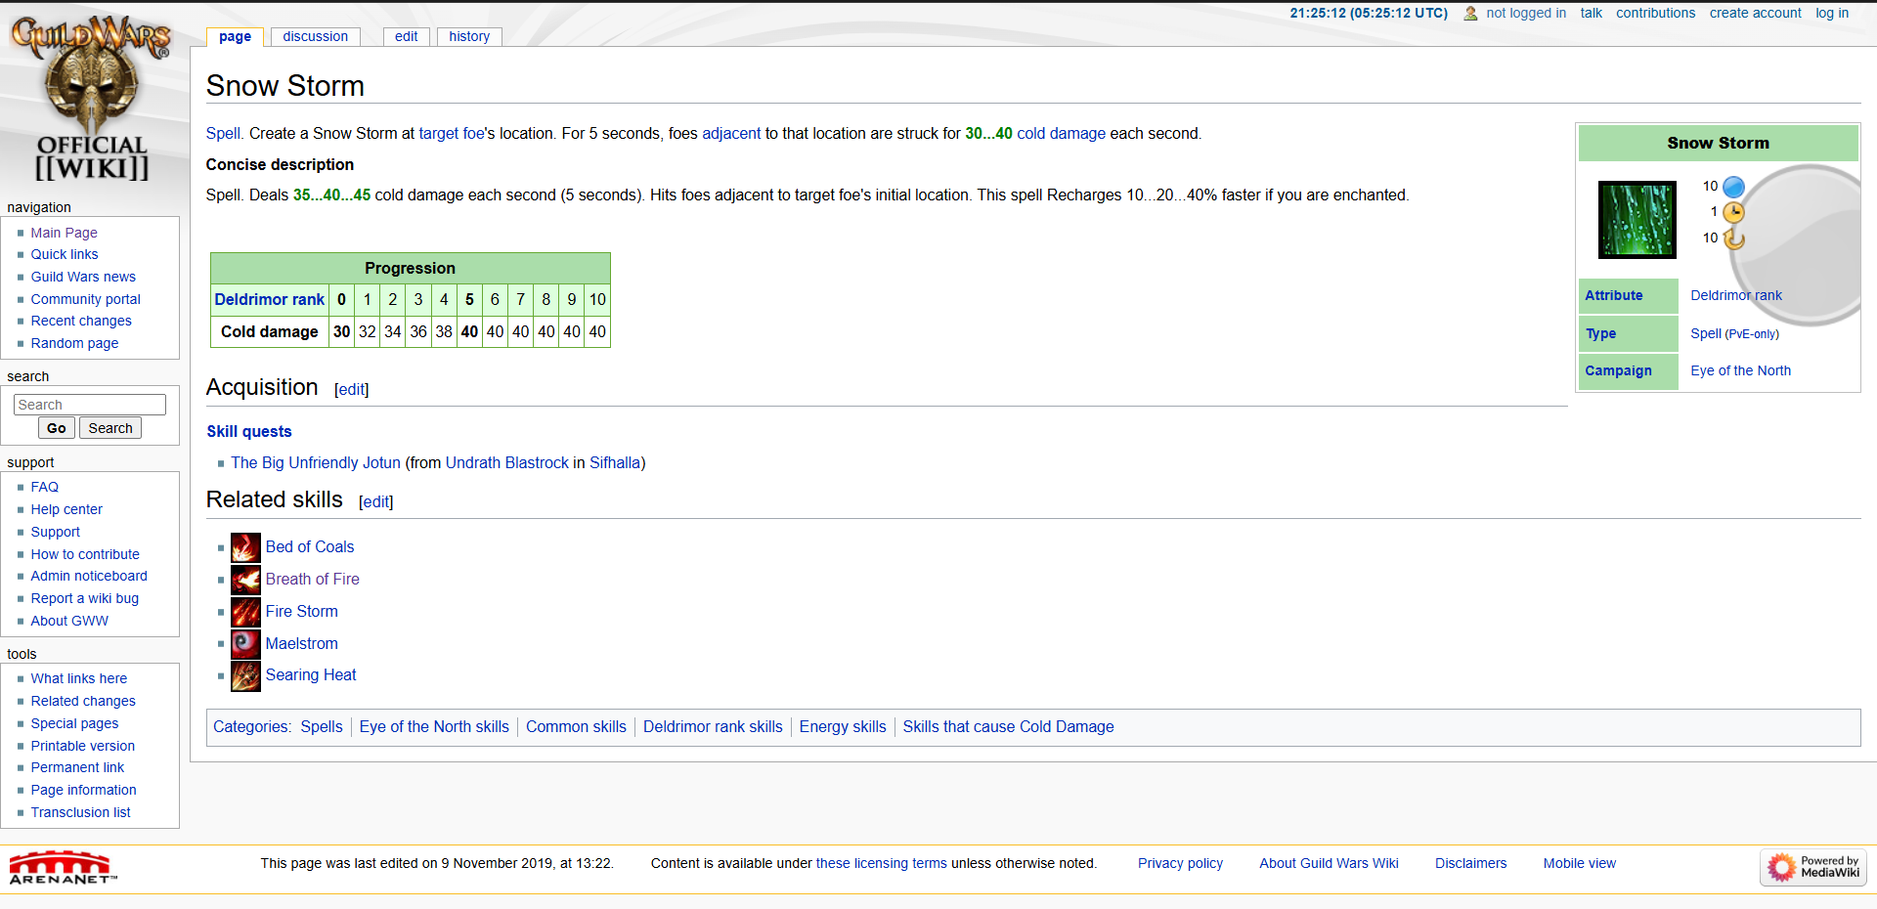This screenshot has height=909, width=1877.
Task: Switch to the discussion tab
Action: (x=315, y=37)
